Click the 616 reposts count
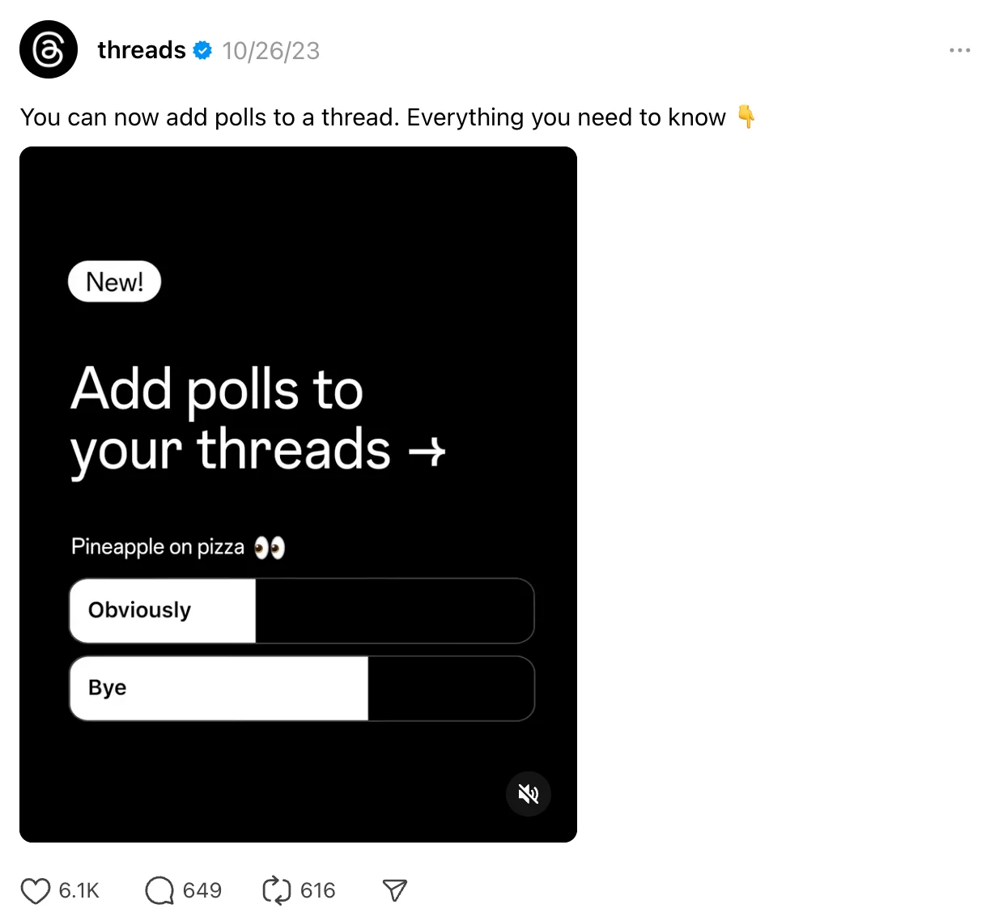Screen dimensions: 994x917 tap(317, 891)
